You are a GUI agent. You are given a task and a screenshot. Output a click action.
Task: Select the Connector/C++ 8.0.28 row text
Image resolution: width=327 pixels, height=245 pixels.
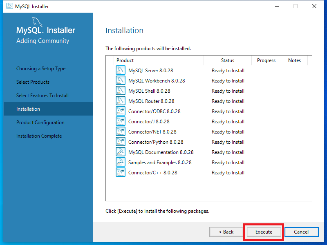pyautogui.click(x=153, y=172)
